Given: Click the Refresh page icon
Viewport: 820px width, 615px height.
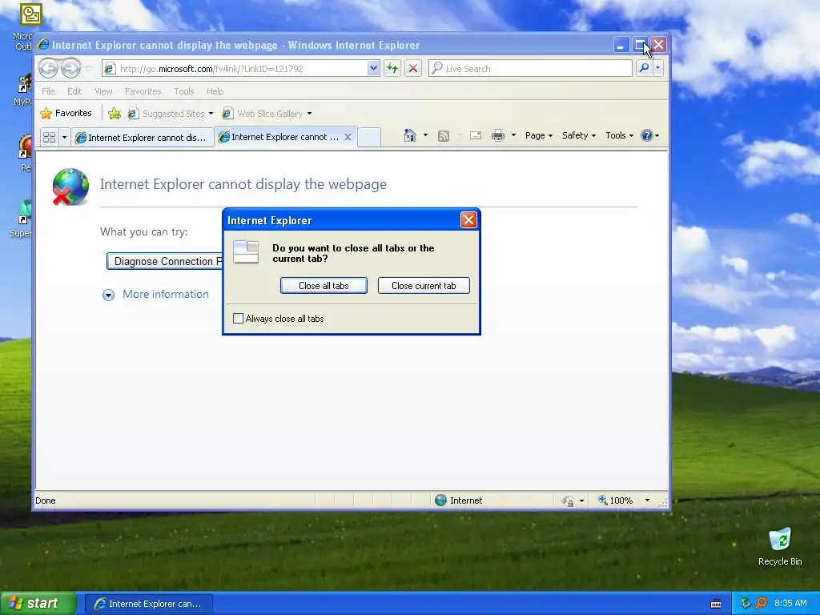Looking at the screenshot, I should pos(392,69).
